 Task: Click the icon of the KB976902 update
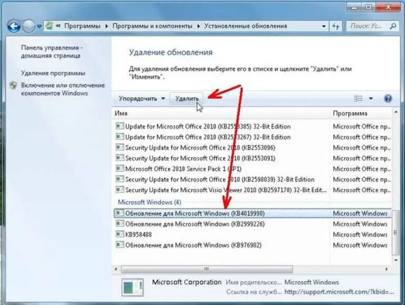(x=120, y=244)
